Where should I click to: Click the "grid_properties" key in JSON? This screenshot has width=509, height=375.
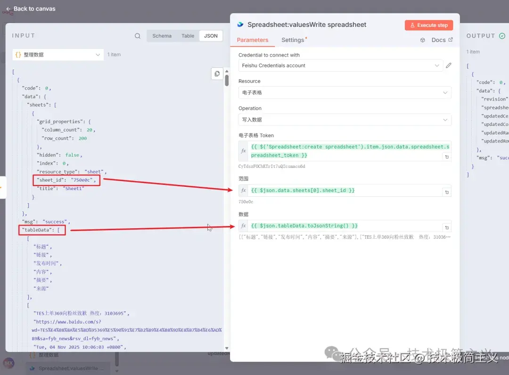(60, 122)
